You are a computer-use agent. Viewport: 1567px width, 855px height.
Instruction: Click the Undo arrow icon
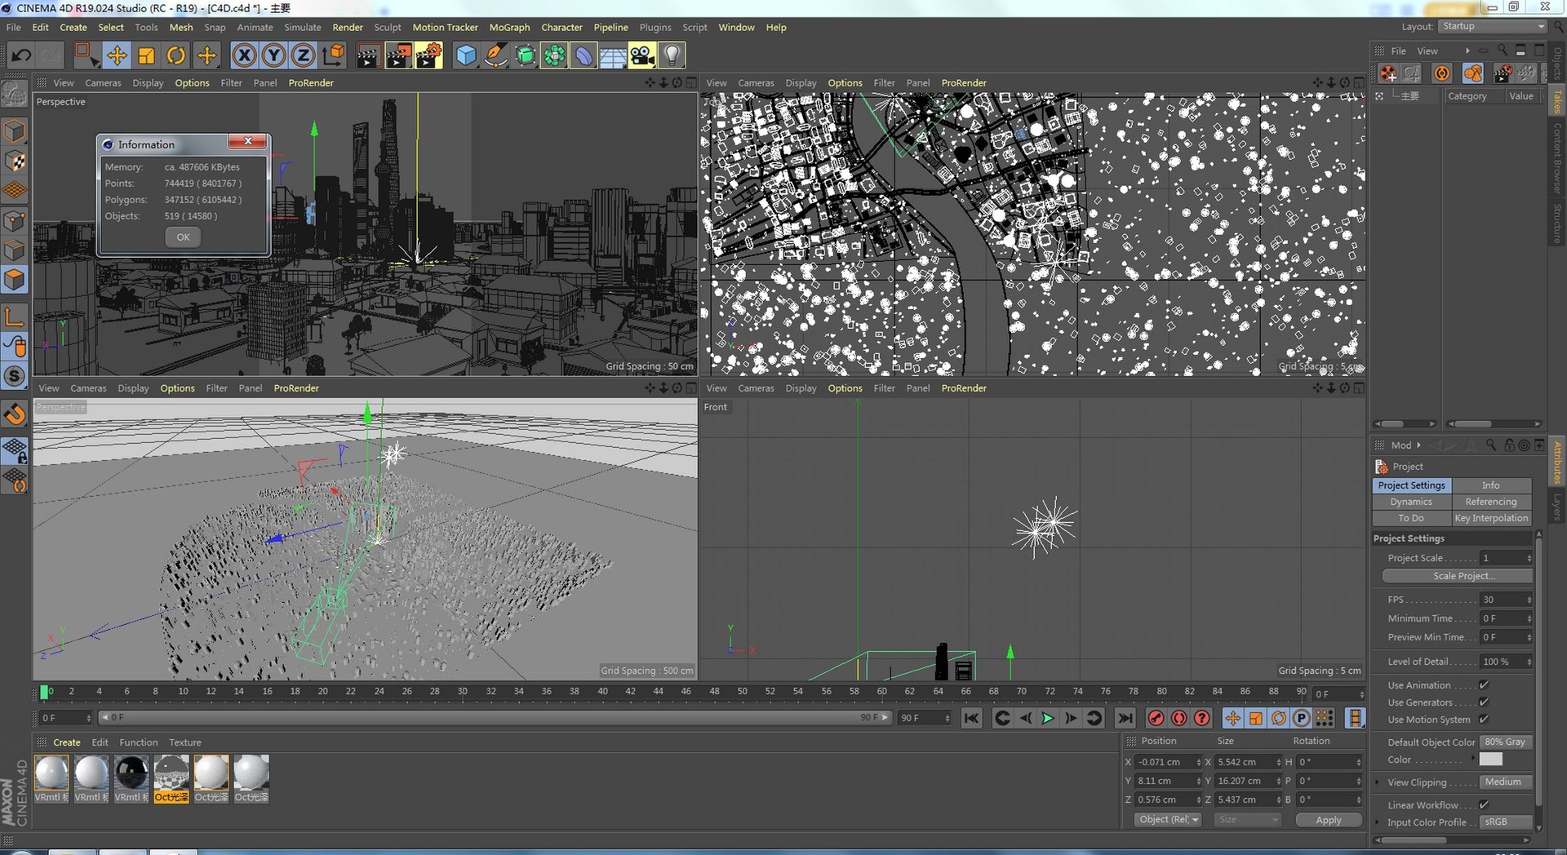pyautogui.click(x=21, y=55)
